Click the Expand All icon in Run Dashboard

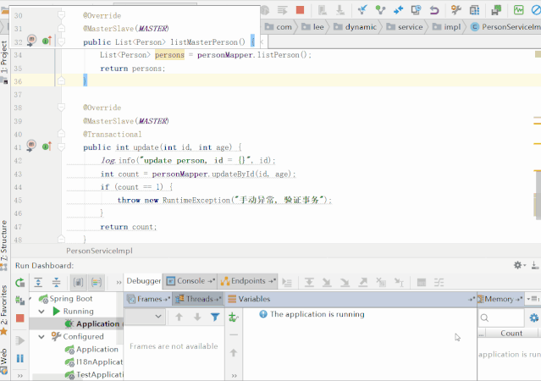38,283
